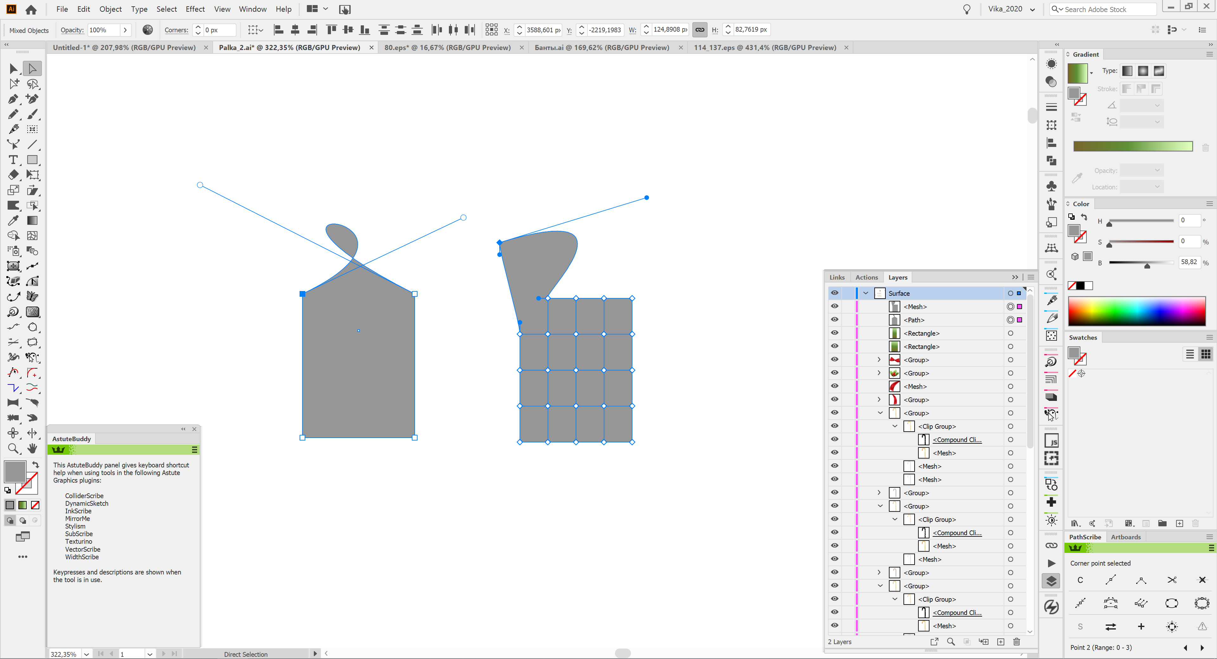Click the gradient slider bar
The width and height of the screenshot is (1217, 659).
(1133, 146)
